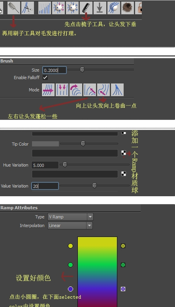Click the scissors cut-hair tool icon
The height and width of the screenshot is (307, 175).
pyautogui.click(x=28, y=8)
